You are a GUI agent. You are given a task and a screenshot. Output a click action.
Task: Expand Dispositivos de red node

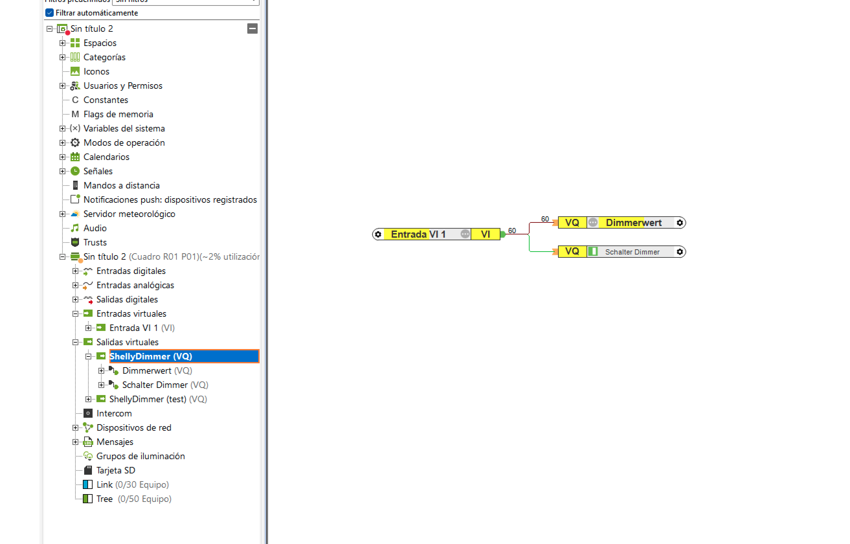tap(75, 428)
